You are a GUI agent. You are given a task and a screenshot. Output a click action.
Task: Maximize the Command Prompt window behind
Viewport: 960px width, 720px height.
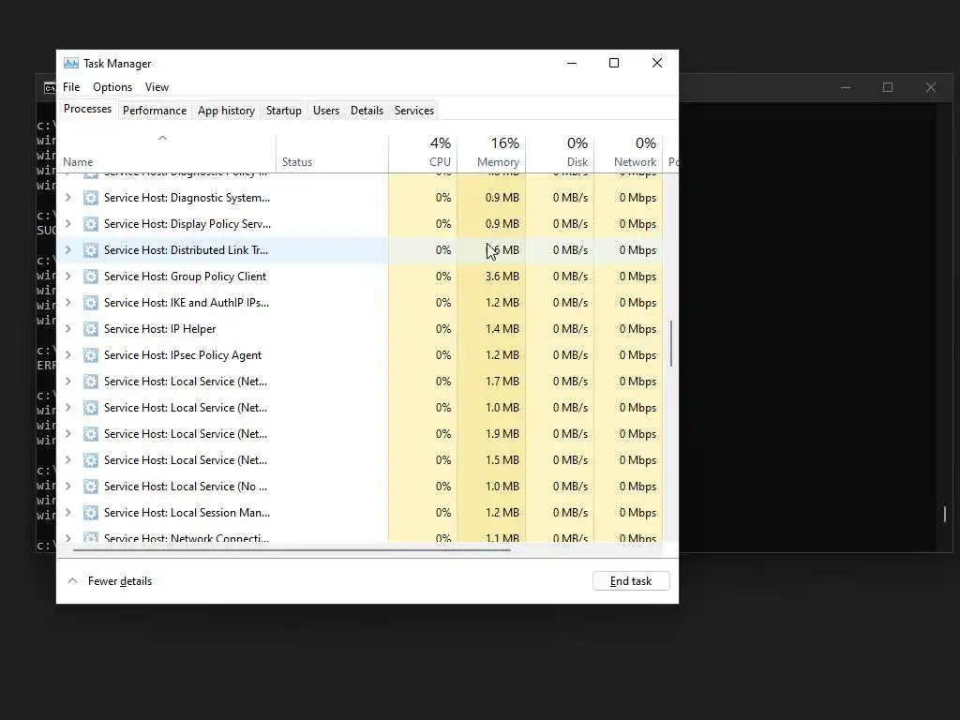888,87
